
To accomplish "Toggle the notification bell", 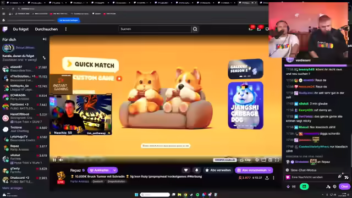I will (197, 170).
